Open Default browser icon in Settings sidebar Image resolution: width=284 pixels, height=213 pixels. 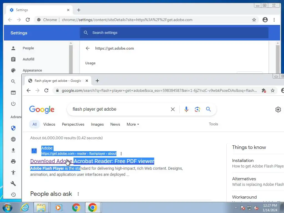(x=13, y=93)
